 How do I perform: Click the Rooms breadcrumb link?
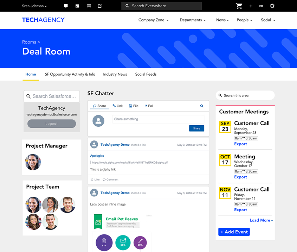coord(29,42)
